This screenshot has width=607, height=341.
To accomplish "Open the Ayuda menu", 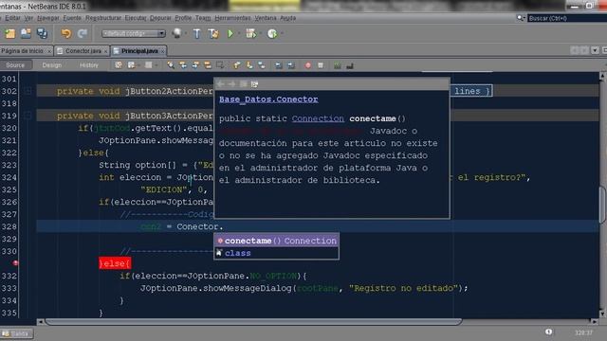I will click(287, 18).
